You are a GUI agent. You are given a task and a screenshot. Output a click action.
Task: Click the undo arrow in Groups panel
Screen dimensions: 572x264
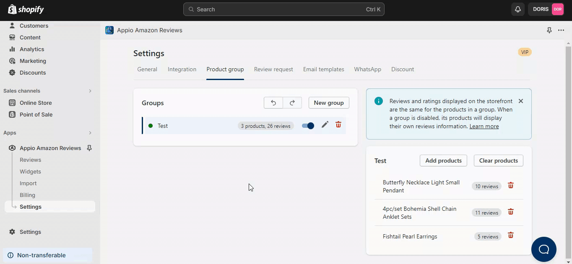pos(273,103)
